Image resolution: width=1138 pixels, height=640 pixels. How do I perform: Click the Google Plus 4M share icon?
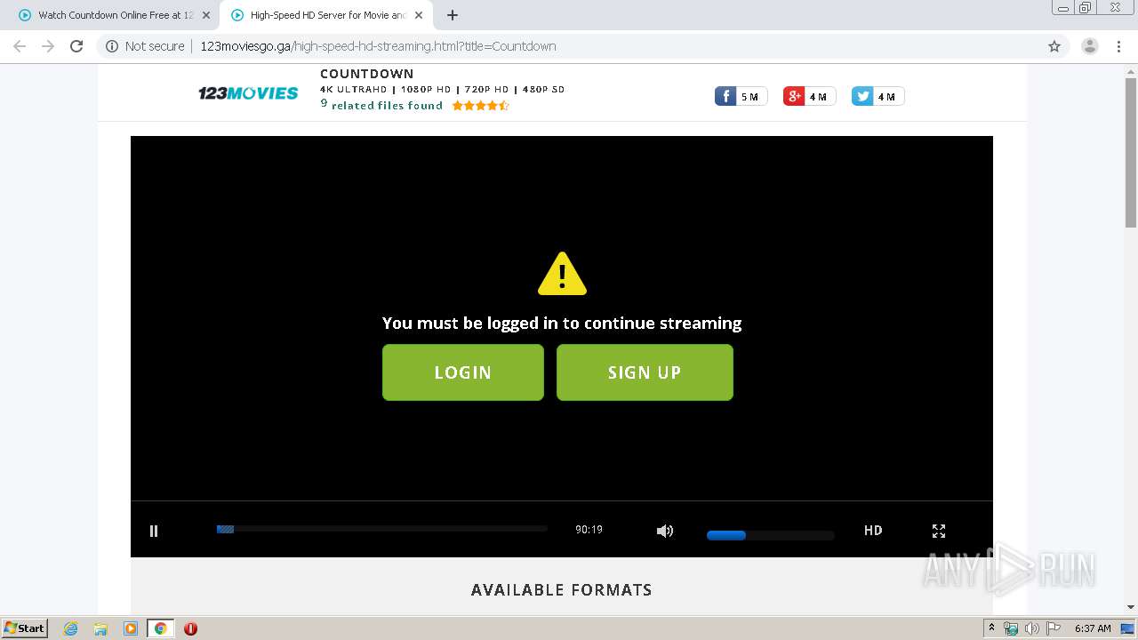click(809, 96)
